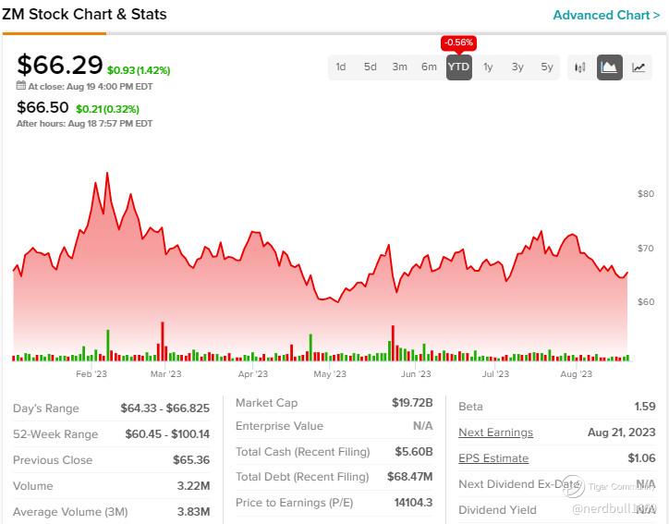Viewport: 669px width, 524px height.
Task: Click the Day's Range value $64.33 - $66.825
Action: [x=165, y=408]
